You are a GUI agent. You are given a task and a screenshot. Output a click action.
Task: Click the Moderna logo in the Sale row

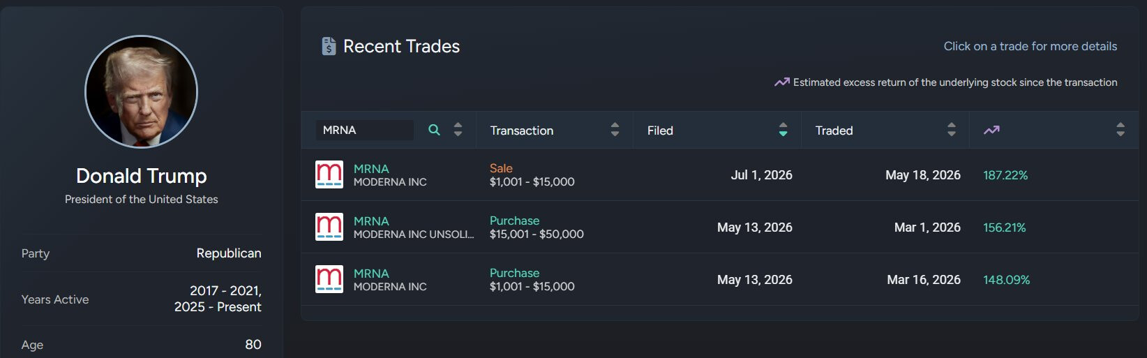pyautogui.click(x=329, y=174)
